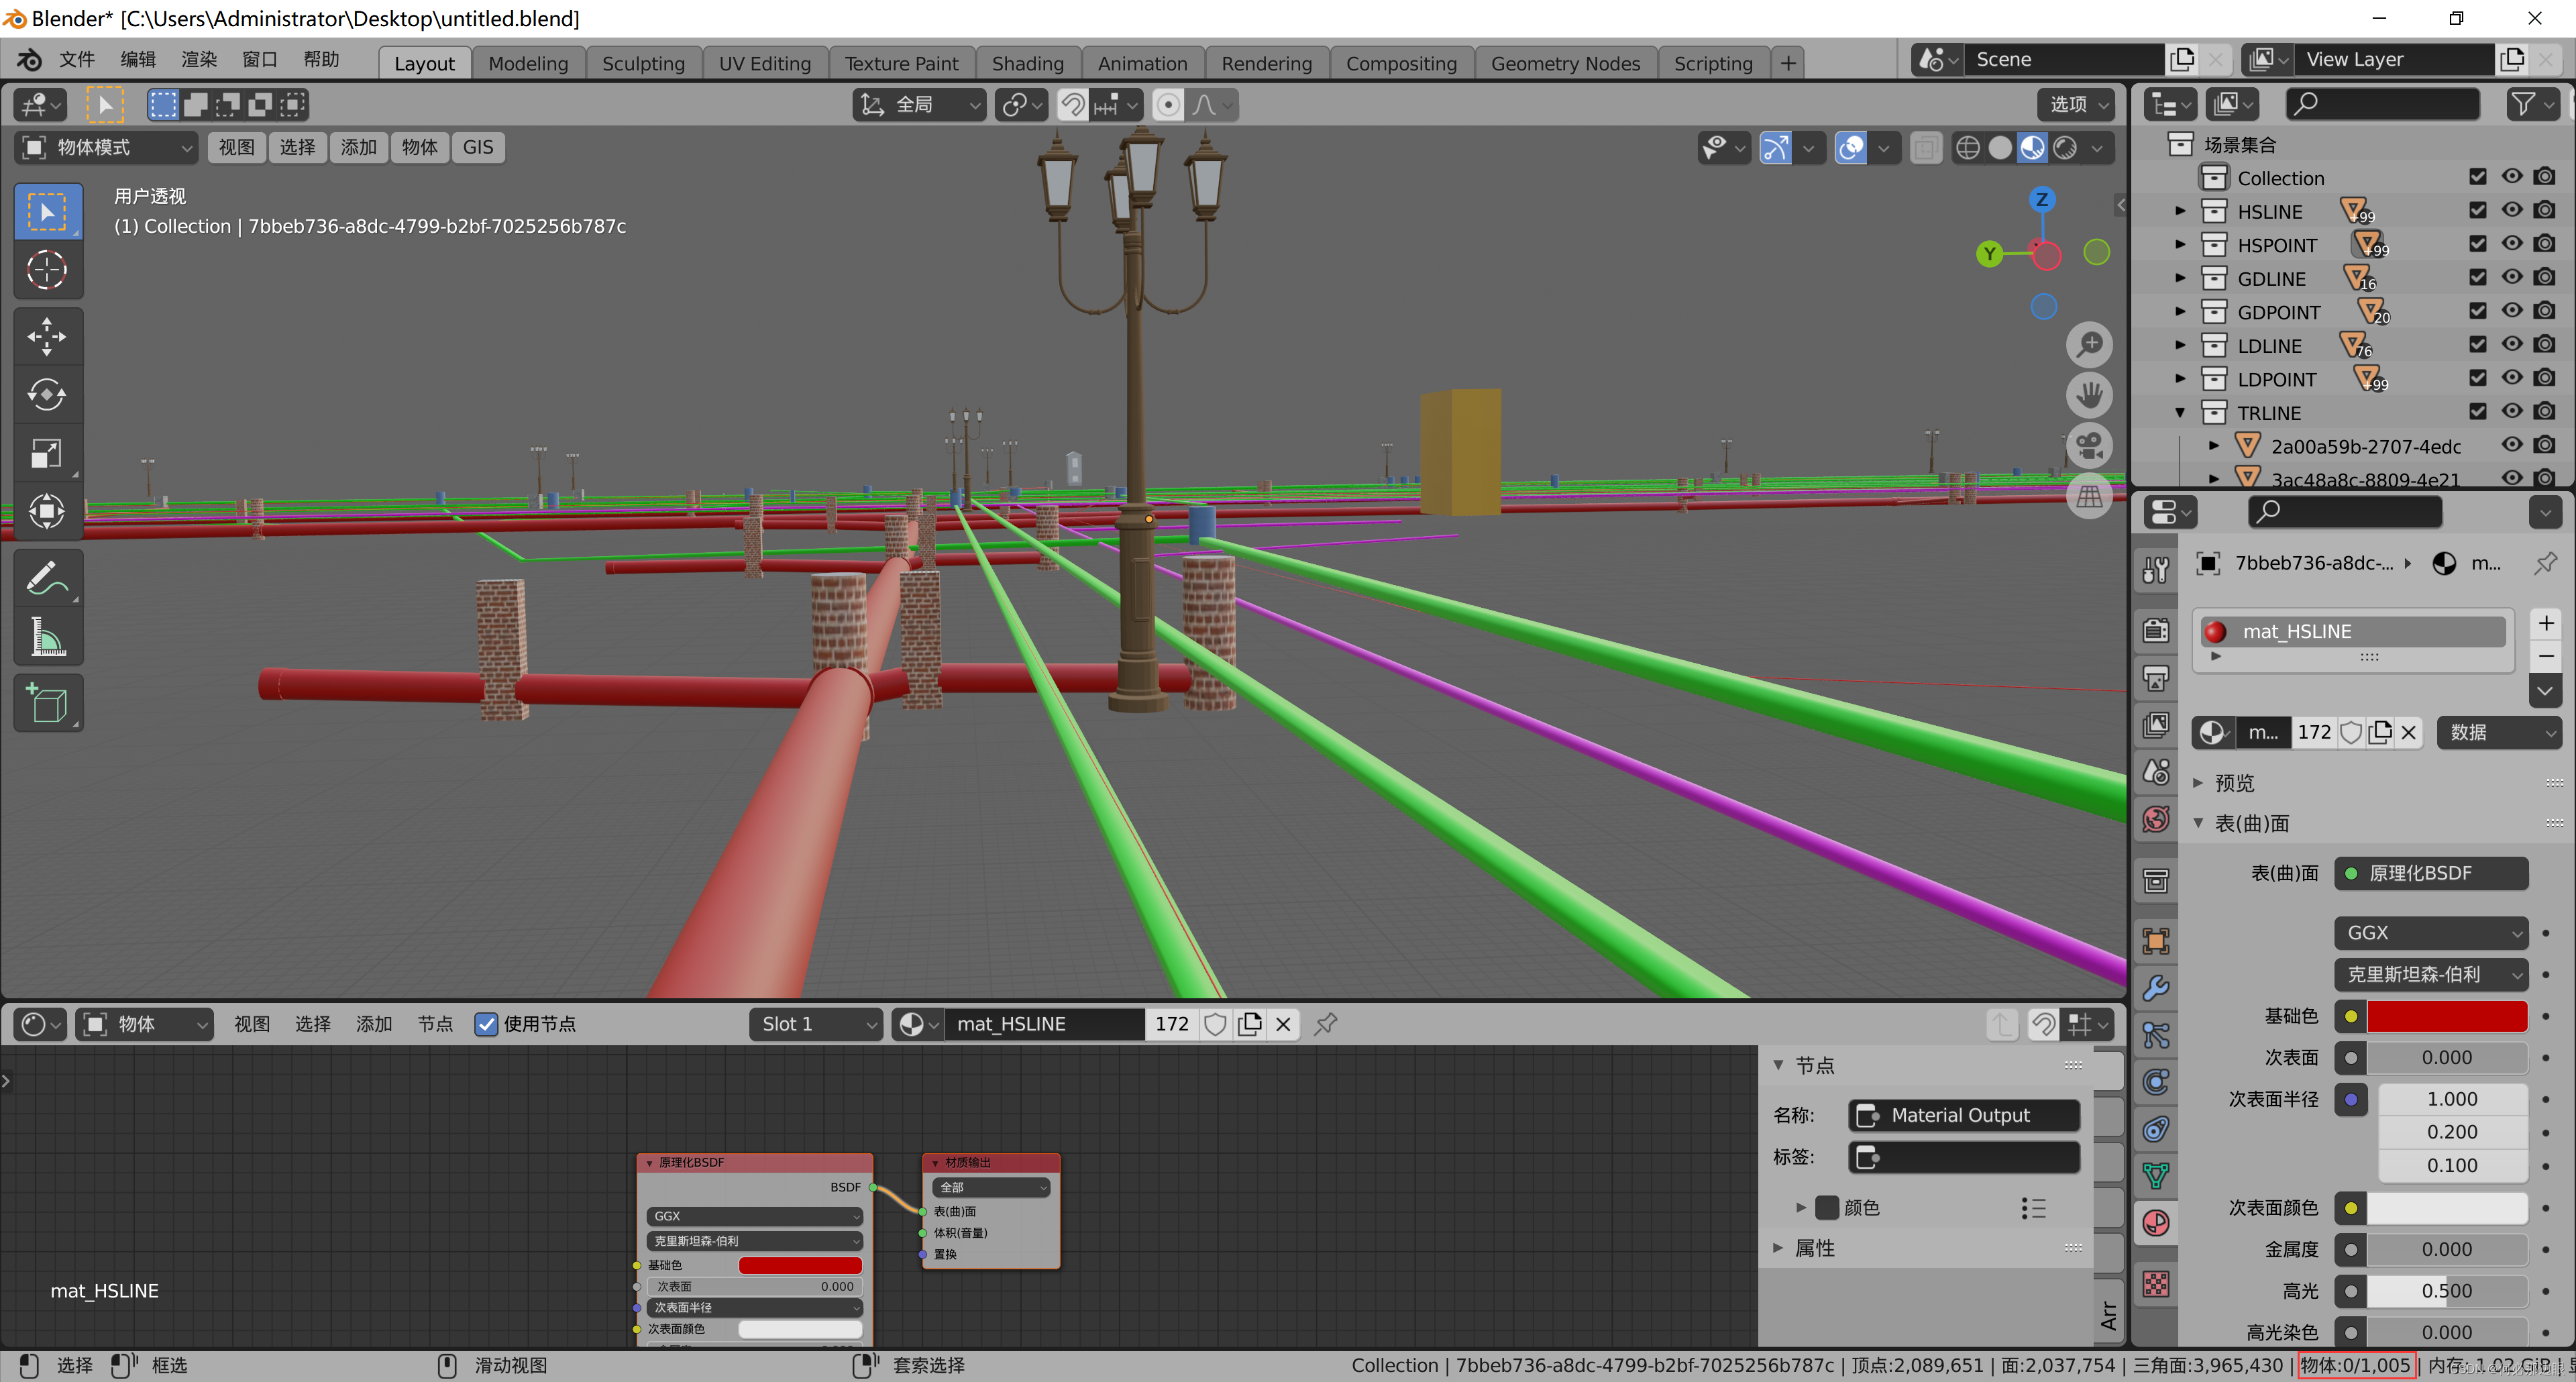Open the Material properties tab

tap(2156, 1223)
